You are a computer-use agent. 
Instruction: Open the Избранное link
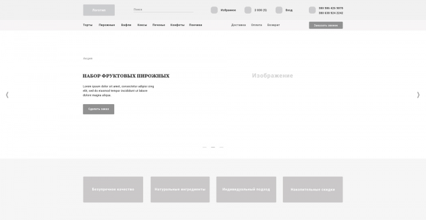point(228,10)
